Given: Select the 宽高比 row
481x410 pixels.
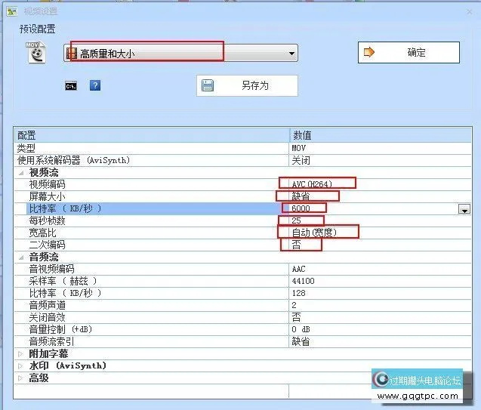Looking at the screenshot, I should pos(242,233).
